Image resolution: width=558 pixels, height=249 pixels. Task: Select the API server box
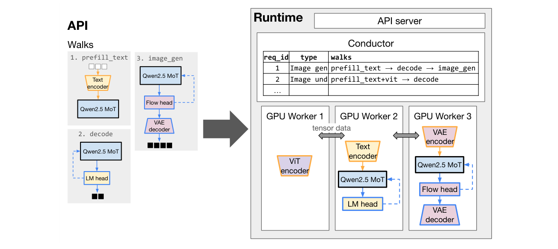click(399, 21)
